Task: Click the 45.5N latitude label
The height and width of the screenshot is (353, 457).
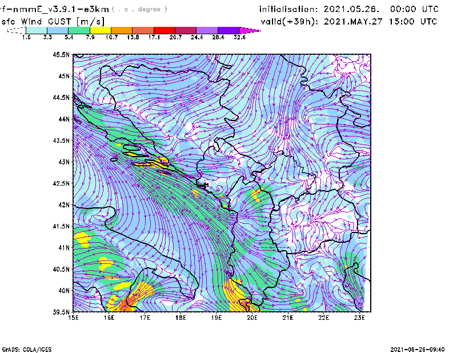Action: [61, 54]
